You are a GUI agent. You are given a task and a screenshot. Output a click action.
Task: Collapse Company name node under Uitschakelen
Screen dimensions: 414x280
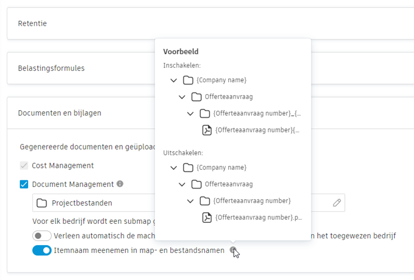pos(174,167)
